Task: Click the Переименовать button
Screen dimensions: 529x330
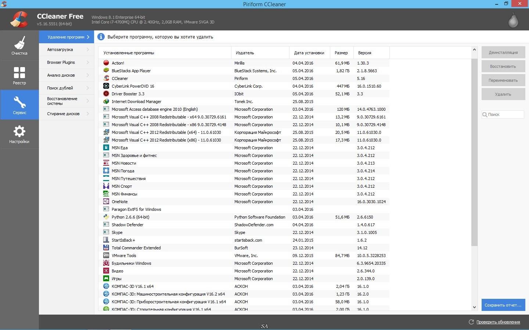Action: [x=503, y=80]
